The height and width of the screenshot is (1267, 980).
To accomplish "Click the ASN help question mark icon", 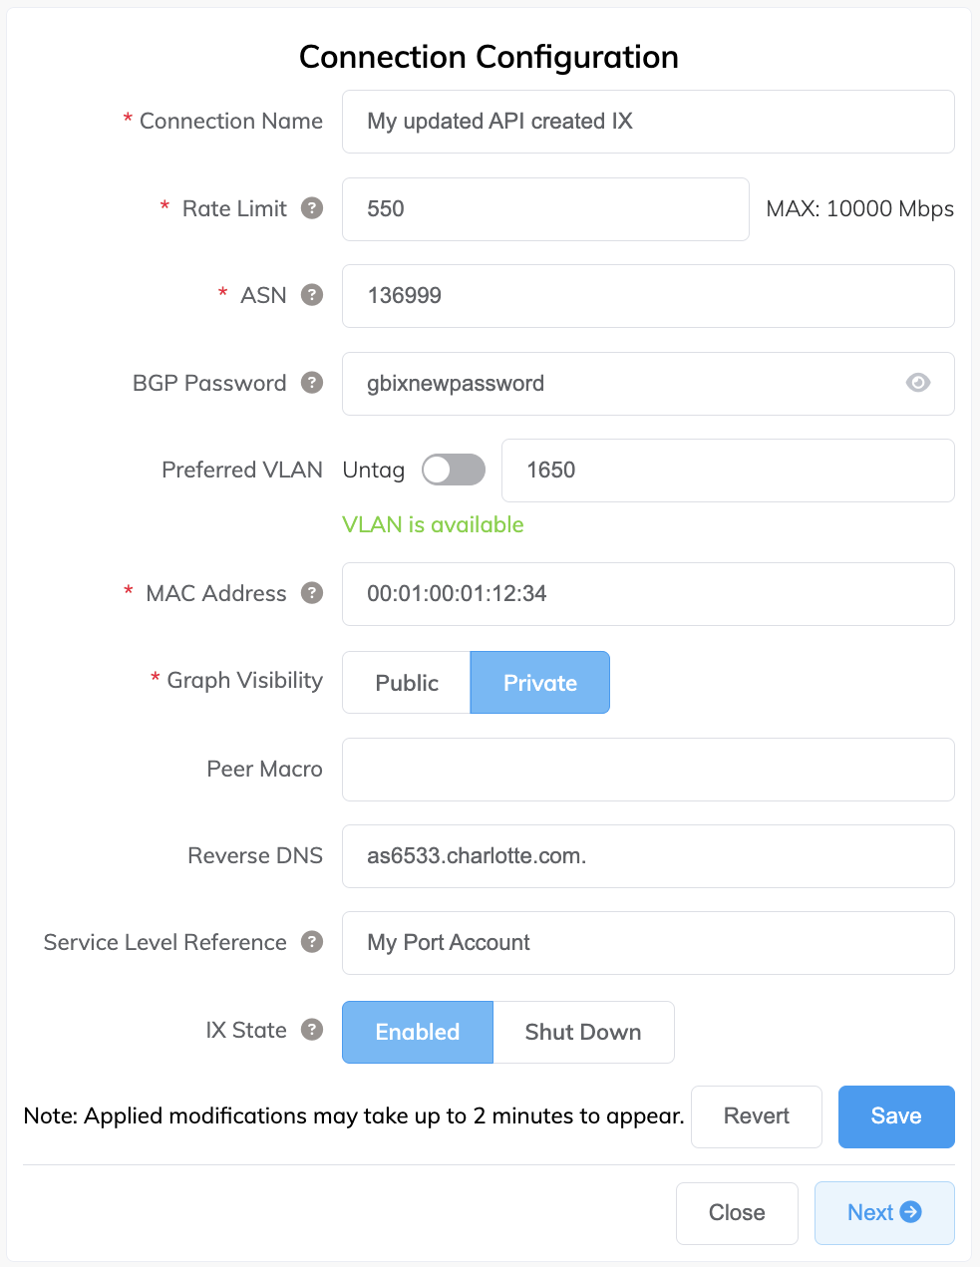I will [312, 295].
